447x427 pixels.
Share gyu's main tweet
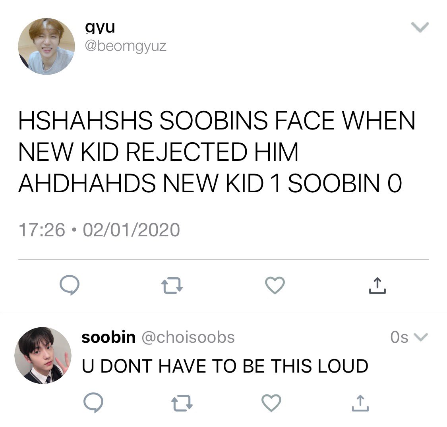377,285
